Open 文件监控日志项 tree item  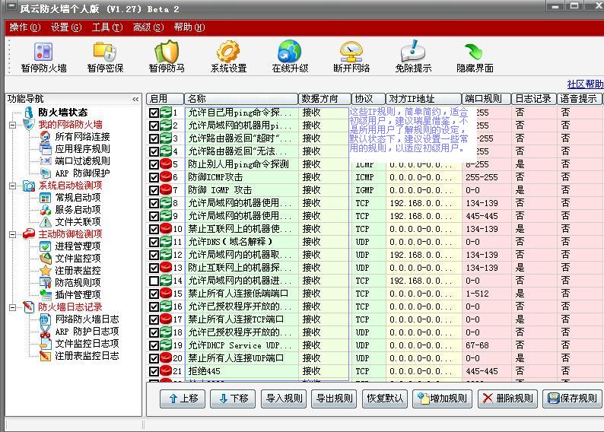point(87,344)
